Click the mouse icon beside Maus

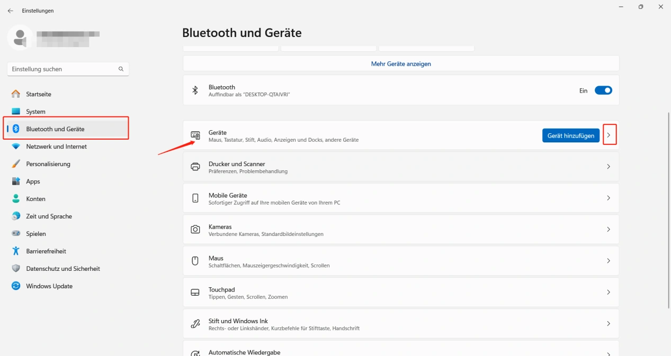click(x=195, y=261)
